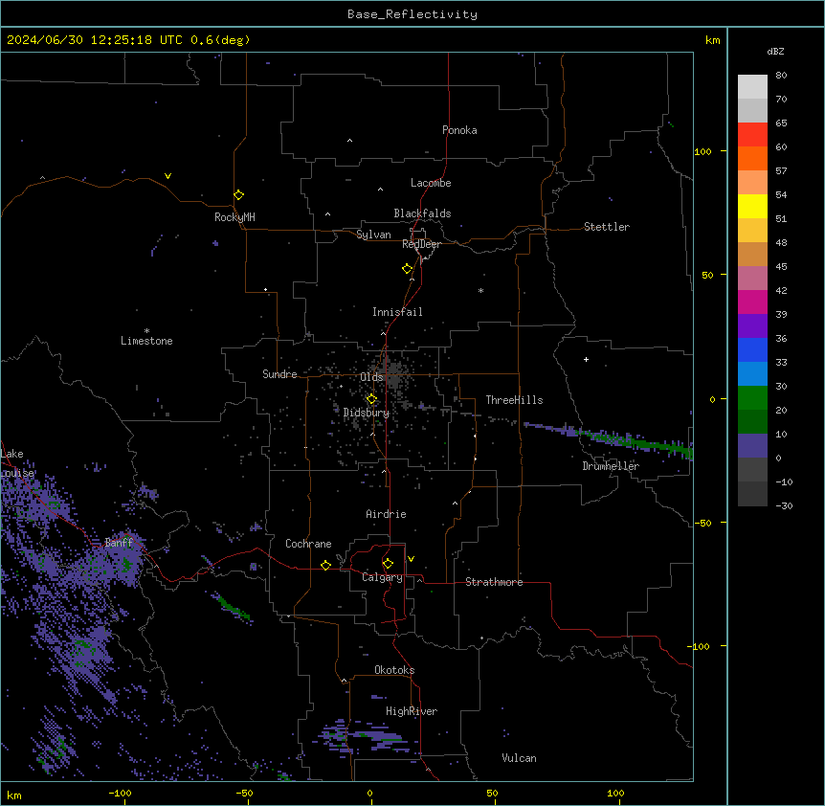Click the white asterisk marker above Limestone
The width and height of the screenshot is (825, 806).
[x=146, y=331]
